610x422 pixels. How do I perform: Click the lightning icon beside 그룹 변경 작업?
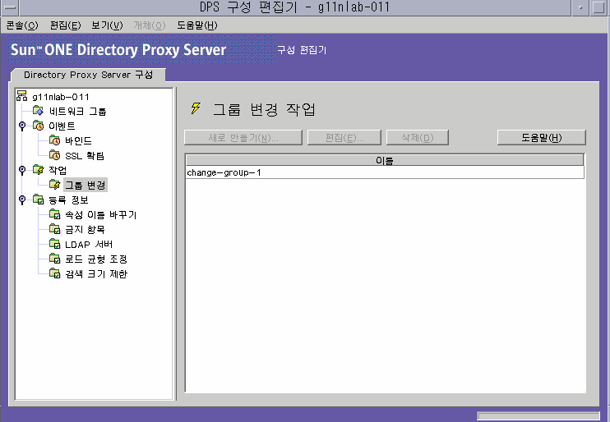click(196, 108)
